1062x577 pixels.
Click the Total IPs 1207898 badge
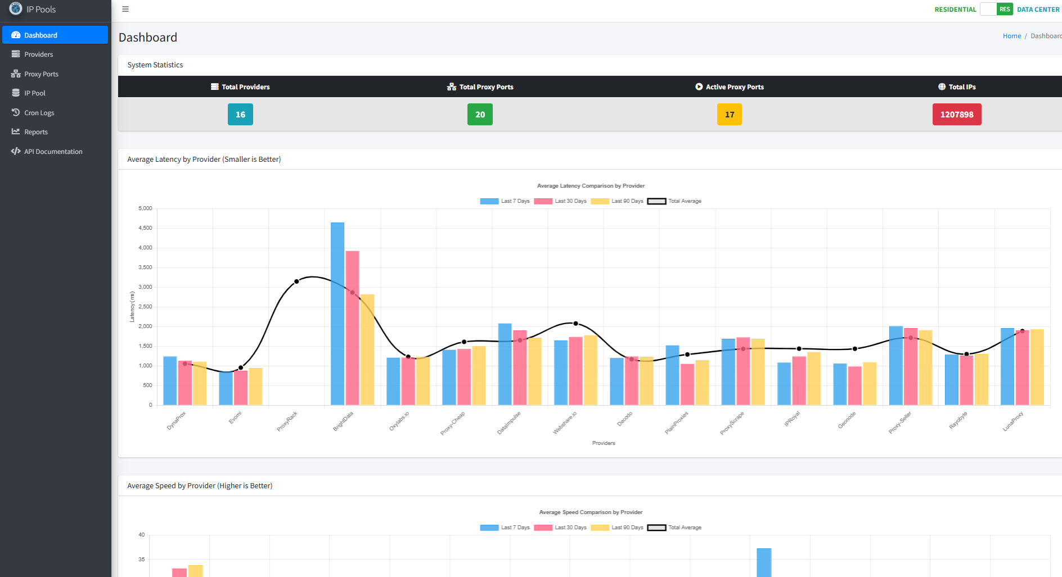[957, 115]
